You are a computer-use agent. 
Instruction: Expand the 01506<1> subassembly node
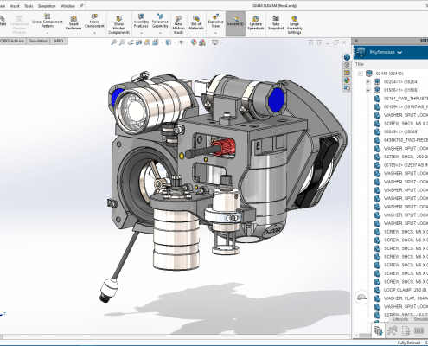click(x=368, y=90)
